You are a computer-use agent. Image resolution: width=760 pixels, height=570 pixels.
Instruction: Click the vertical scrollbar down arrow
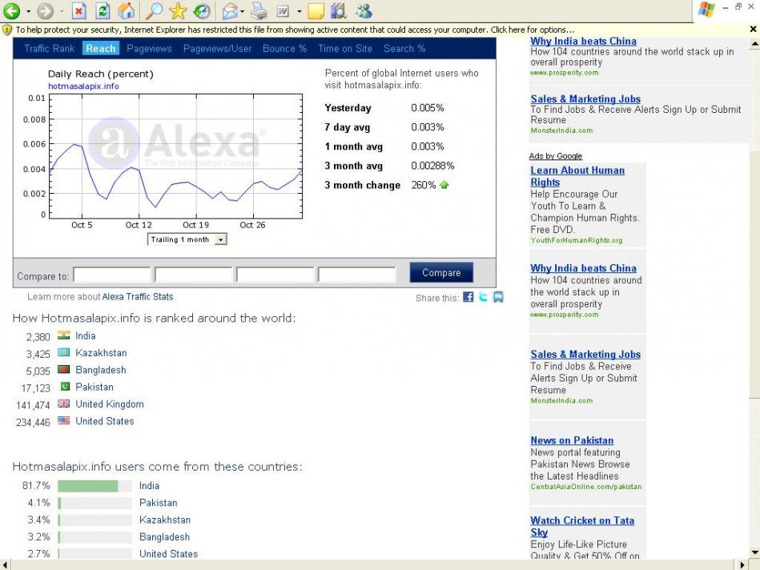[754, 552]
